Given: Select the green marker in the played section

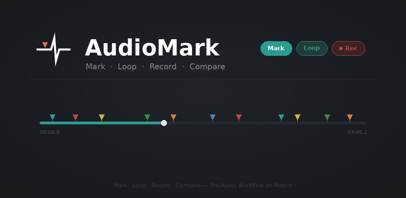Looking at the screenshot, I should [x=147, y=118].
